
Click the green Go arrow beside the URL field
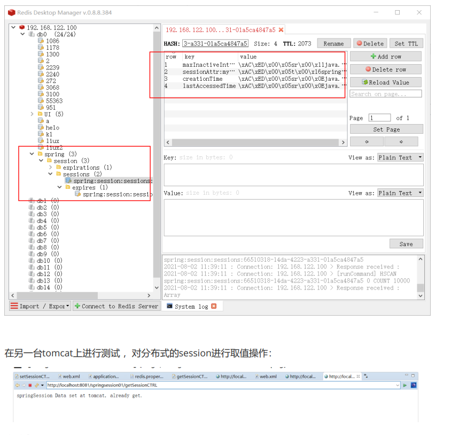coord(405,385)
